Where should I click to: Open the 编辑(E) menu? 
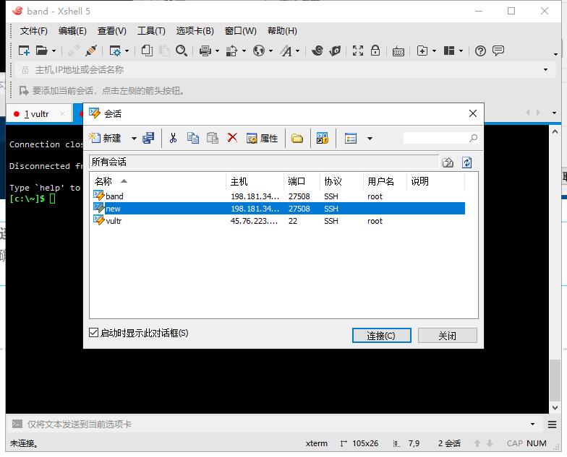click(72, 31)
